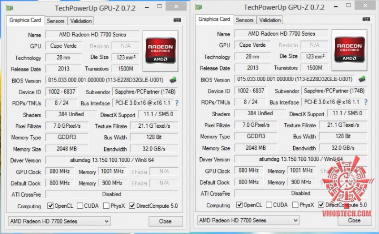
Task: Click 900 MHz default memory left window
Action: pyautogui.click(x=113, y=183)
